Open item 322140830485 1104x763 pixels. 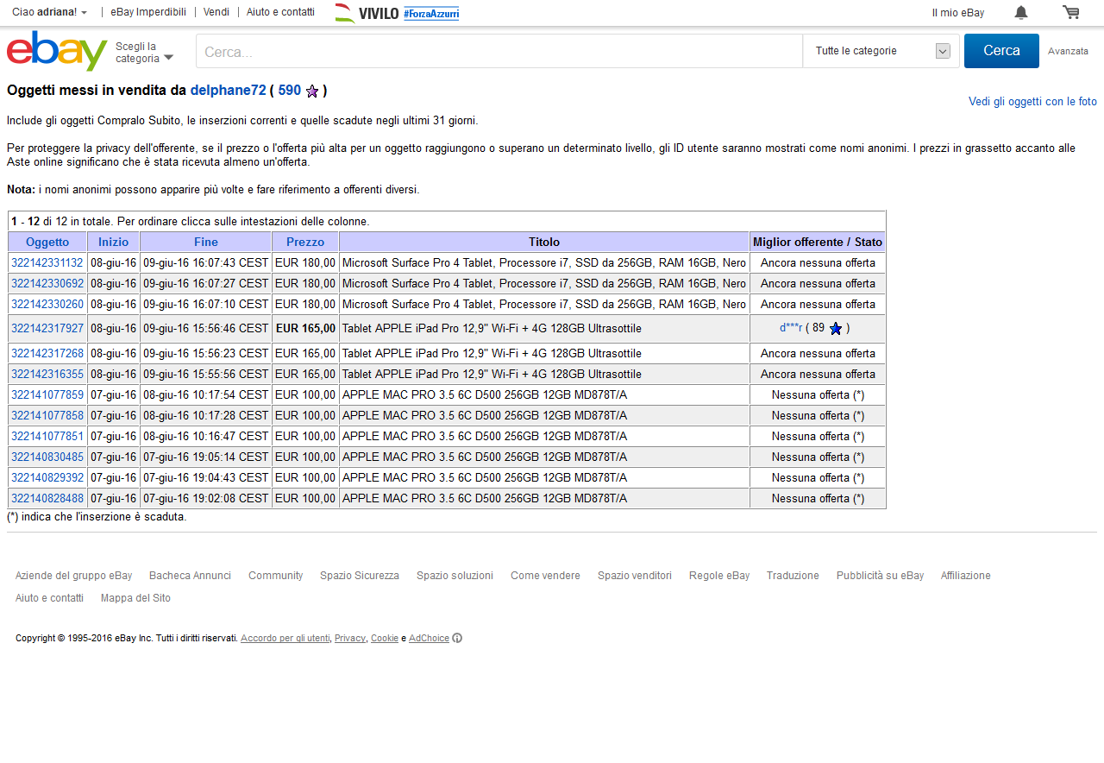pos(47,457)
